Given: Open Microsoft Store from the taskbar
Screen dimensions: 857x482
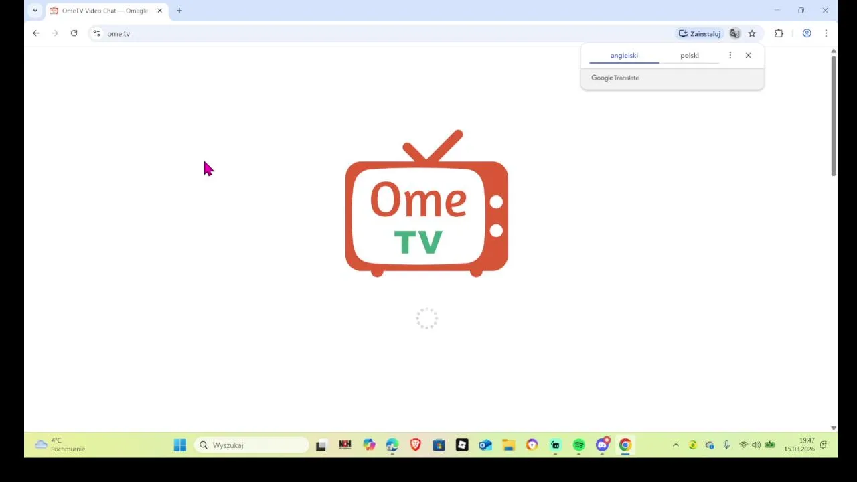Looking at the screenshot, I should [x=439, y=445].
